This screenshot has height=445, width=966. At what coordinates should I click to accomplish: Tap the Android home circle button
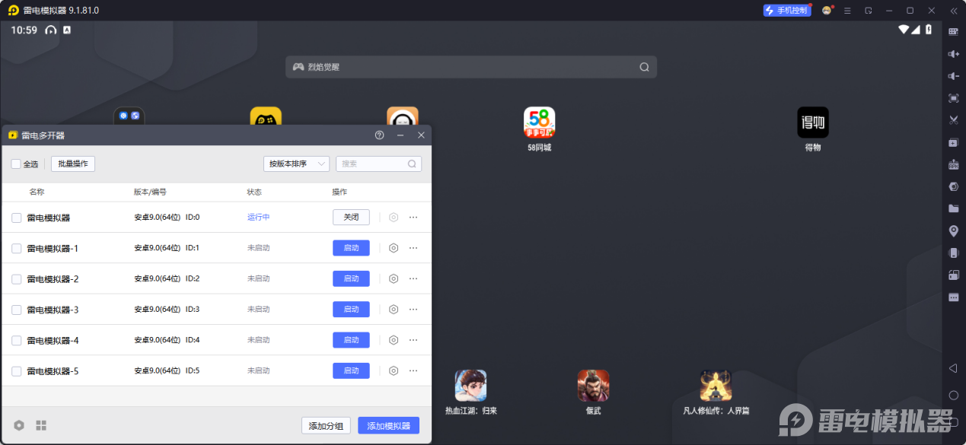point(953,395)
